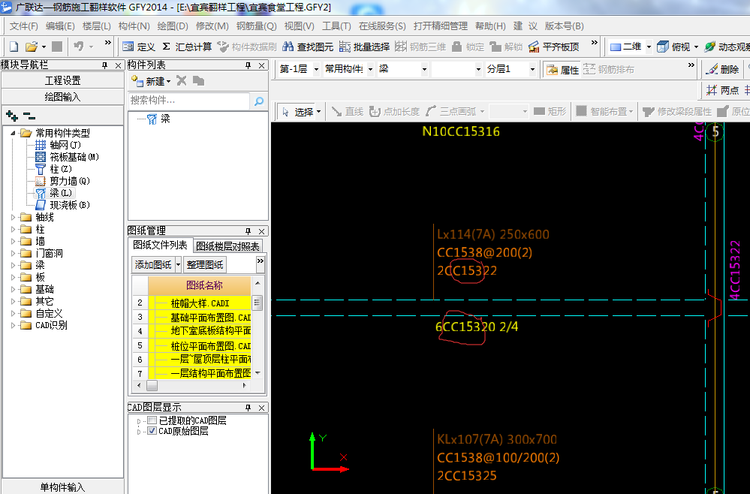Image resolution: width=750 pixels, height=494 pixels.
Task: Select 现浇板(B) tree item
Action: tap(69, 205)
